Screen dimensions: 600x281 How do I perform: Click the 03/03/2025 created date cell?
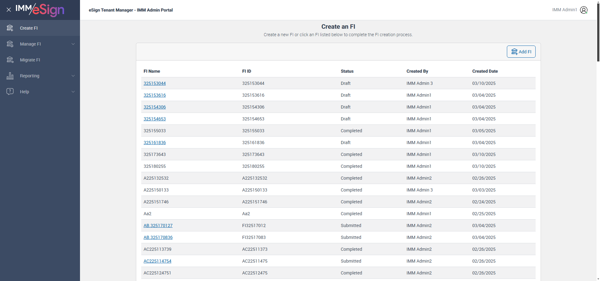pos(484,190)
